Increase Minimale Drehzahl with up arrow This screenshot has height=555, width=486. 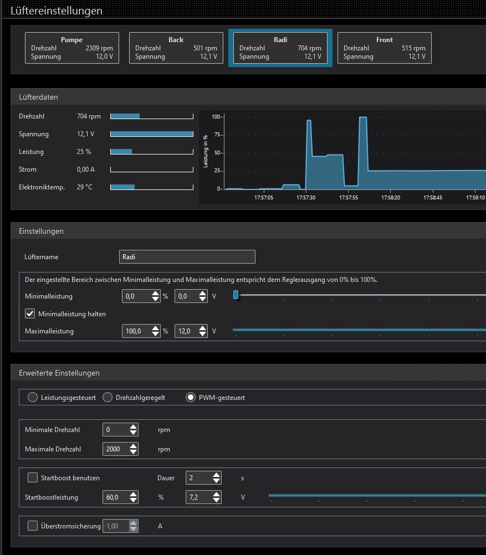point(133,427)
